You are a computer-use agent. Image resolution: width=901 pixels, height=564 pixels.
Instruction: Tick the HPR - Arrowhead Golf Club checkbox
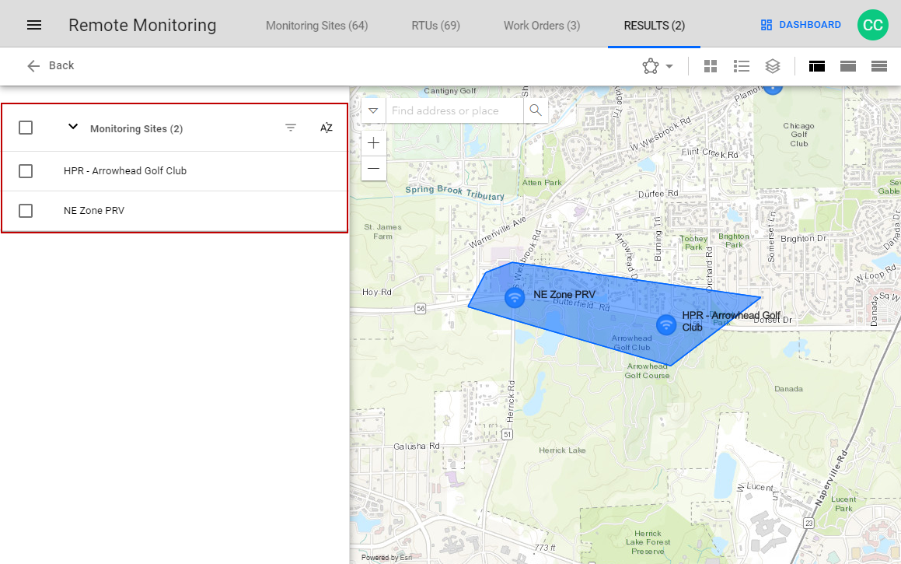tap(26, 171)
